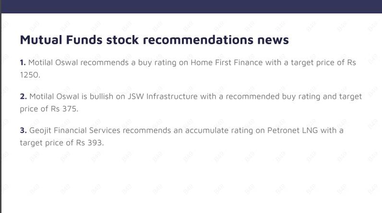The image size is (382, 213).
Task: Click "JSW Infrastructure" in the second recommendation
Action: pos(162,96)
